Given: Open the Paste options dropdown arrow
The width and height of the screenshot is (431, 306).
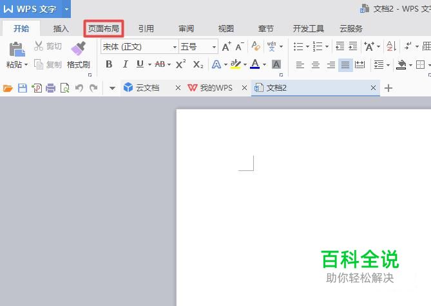Looking at the screenshot, I should point(26,65).
